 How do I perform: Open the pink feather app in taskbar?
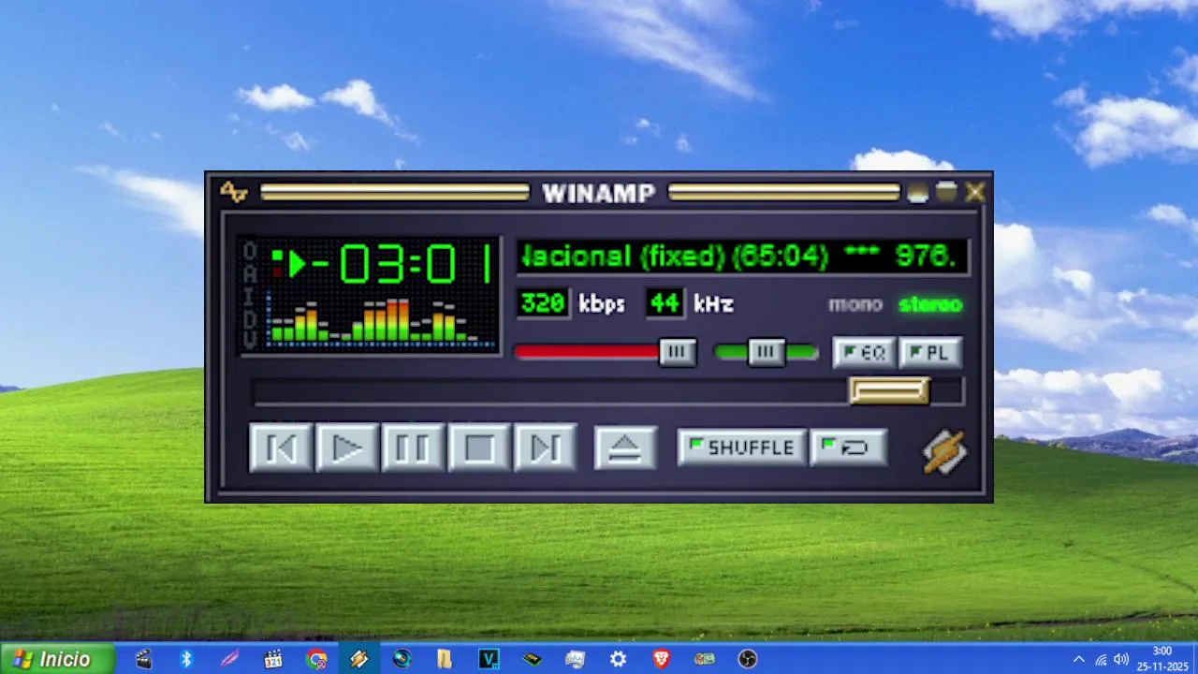[x=229, y=659]
